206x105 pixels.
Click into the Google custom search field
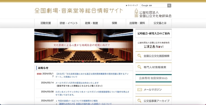click(x=154, y=5)
